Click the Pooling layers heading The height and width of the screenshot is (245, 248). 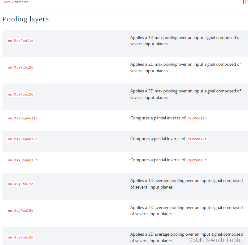(26, 19)
